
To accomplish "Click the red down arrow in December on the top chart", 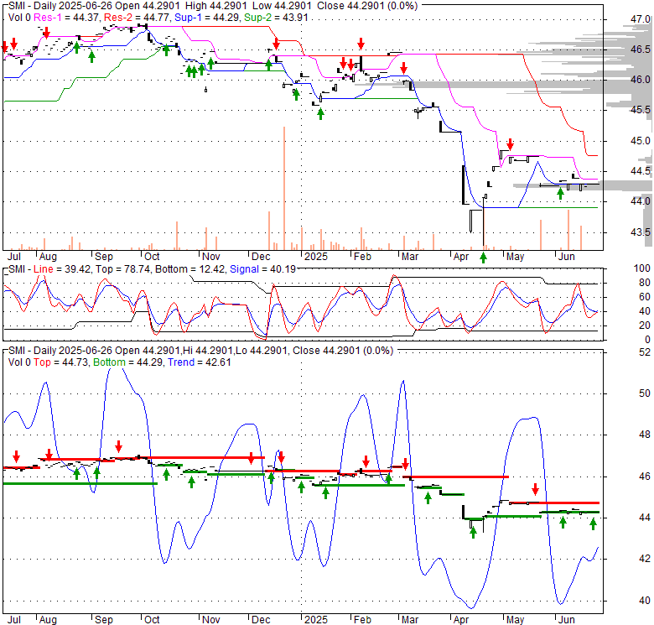I will (276, 44).
